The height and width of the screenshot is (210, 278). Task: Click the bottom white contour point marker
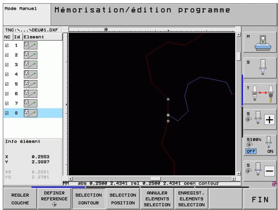click(168, 121)
